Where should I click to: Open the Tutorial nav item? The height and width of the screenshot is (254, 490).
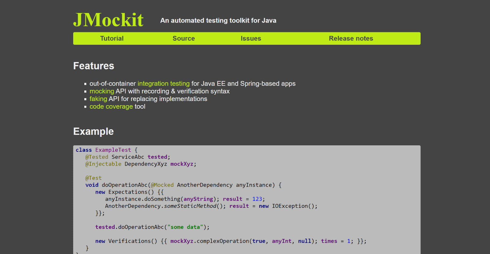(x=112, y=38)
